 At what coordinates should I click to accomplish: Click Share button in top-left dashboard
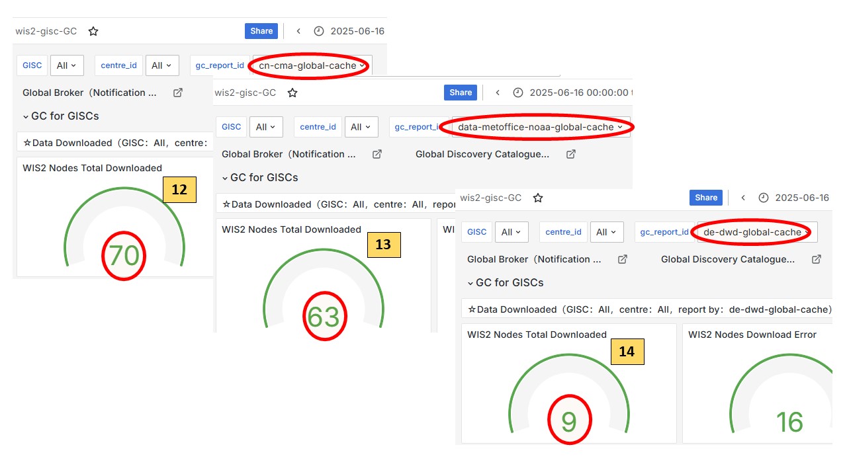[261, 31]
